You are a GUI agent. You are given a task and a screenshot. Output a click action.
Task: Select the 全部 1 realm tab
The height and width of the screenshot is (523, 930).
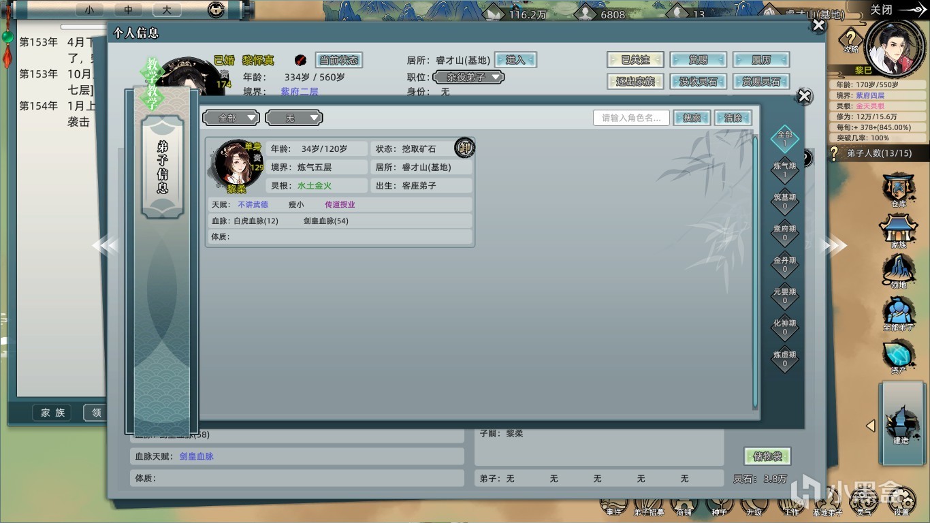[x=784, y=139]
